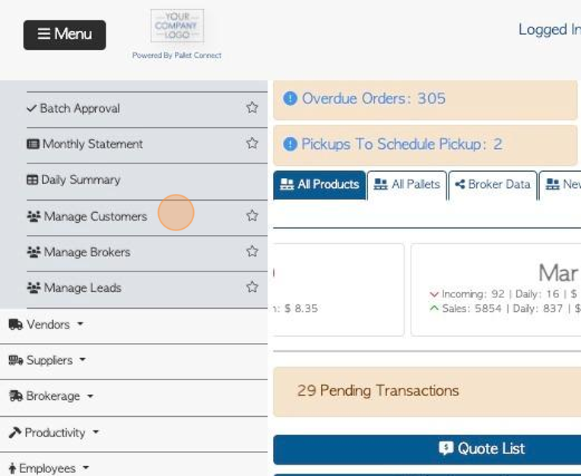Image resolution: width=581 pixels, height=476 pixels.
Task: Expand the Vendors dropdown arrow
Action: click(80, 324)
